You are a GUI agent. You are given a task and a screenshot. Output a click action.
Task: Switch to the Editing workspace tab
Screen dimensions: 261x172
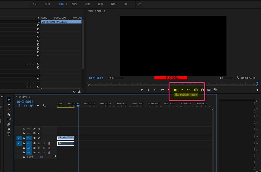click(x=61, y=4)
